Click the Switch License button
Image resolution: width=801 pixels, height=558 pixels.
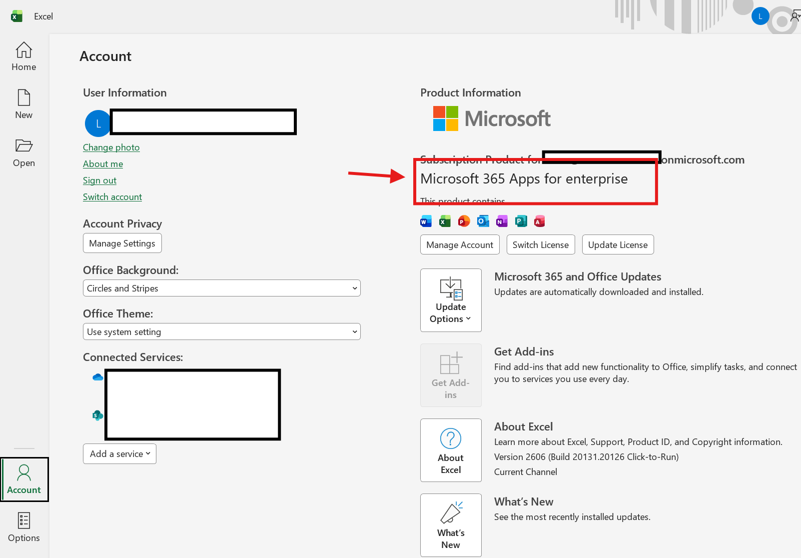pyautogui.click(x=541, y=244)
